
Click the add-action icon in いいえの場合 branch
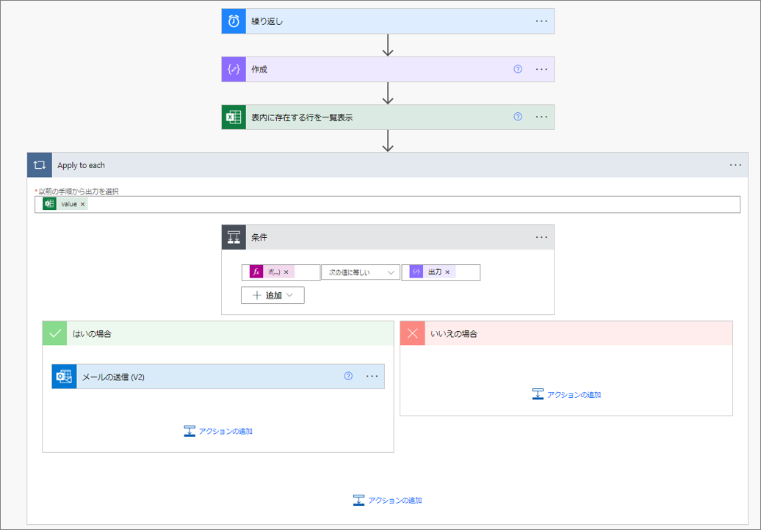(x=538, y=395)
